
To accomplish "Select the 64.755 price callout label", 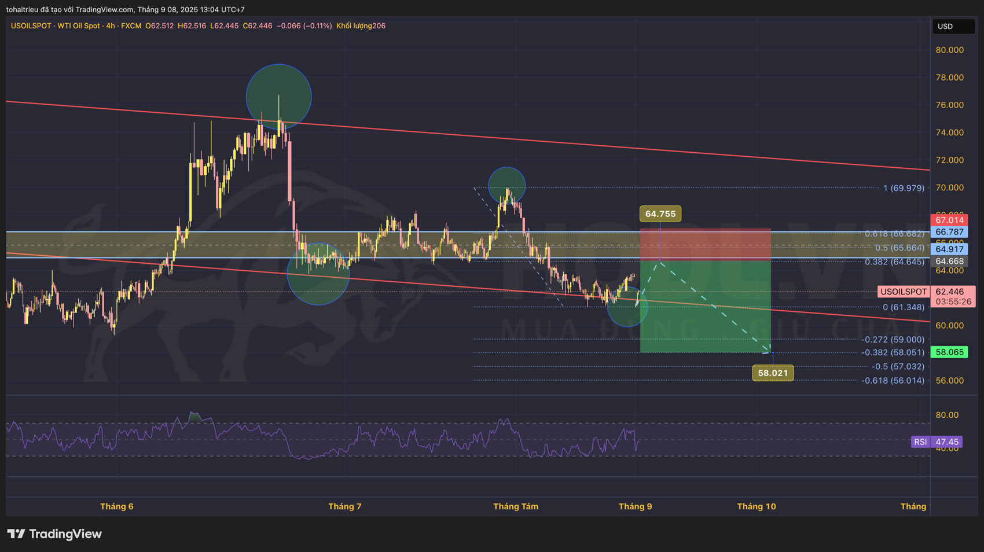I will point(660,214).
